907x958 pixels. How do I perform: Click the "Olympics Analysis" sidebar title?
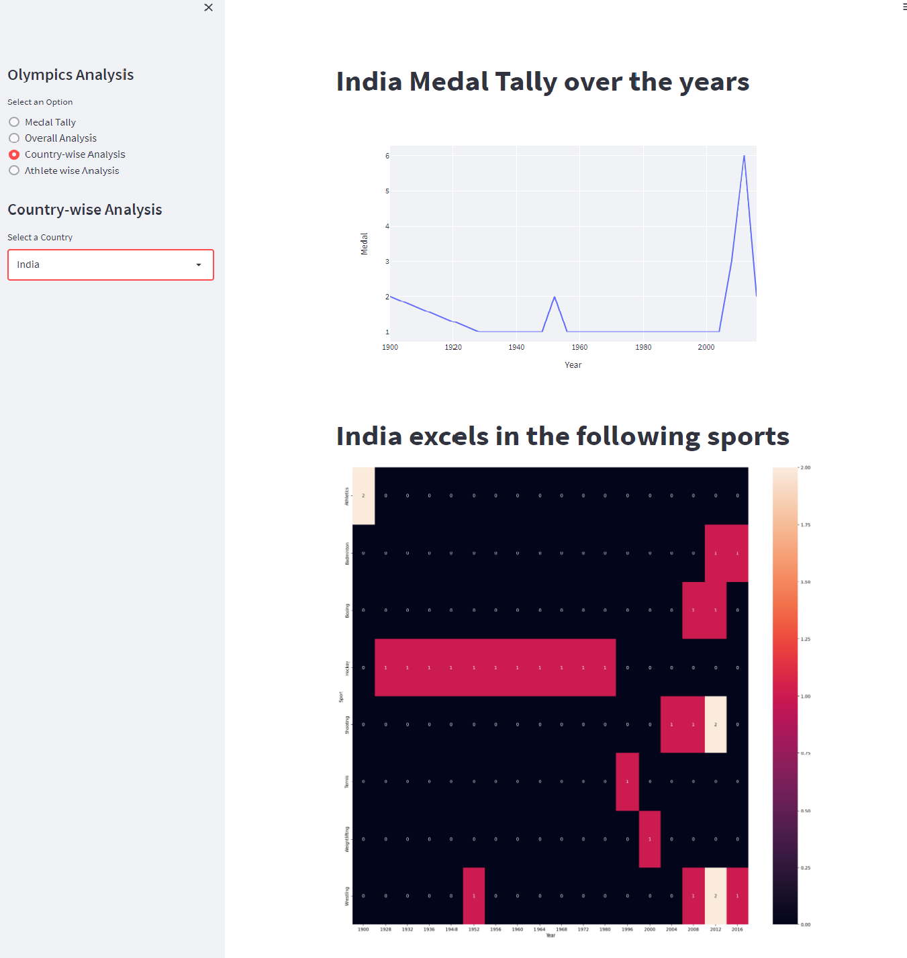tap(70, 75)
